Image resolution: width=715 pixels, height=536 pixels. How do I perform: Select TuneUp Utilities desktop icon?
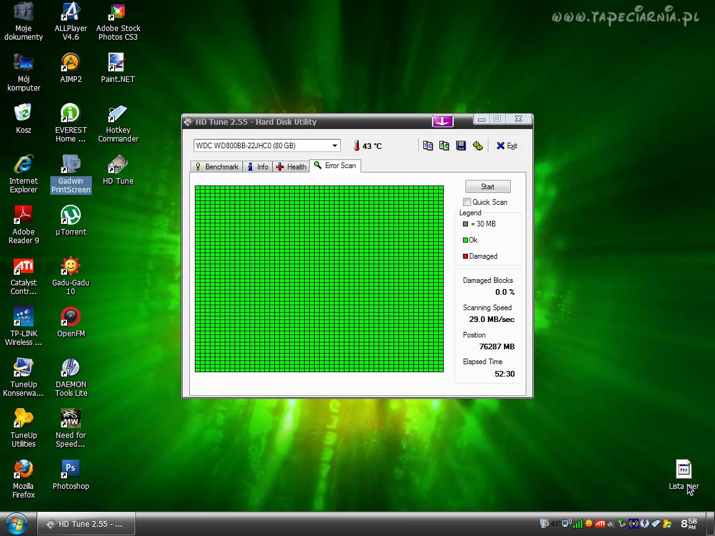[x=23, y=429]
